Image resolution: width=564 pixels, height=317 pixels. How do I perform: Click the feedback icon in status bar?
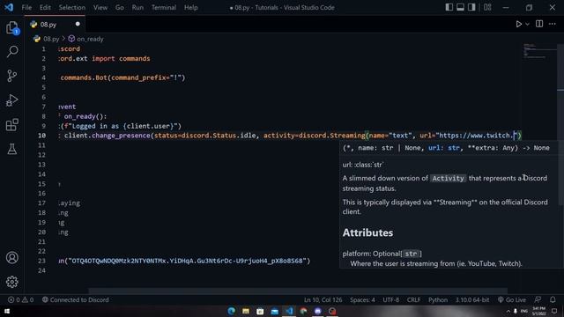coord(538,299)
